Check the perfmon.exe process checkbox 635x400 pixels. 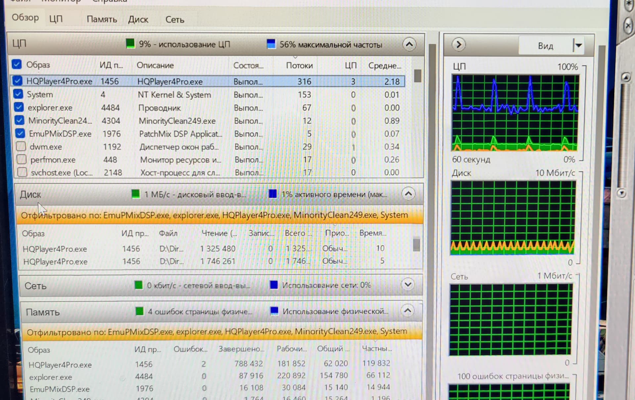(21, 159)
